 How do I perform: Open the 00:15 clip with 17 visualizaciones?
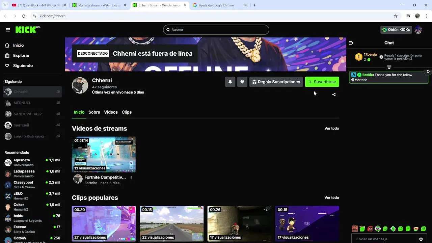click(x=307, y=224)
